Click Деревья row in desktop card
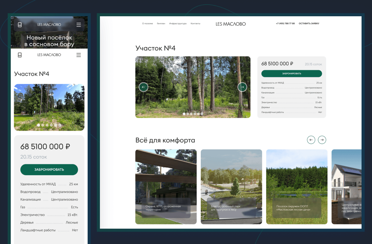Screen dimensions: 372x244 click(x=292, y=107)
